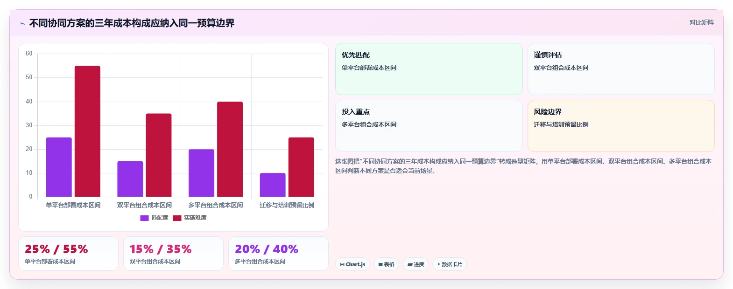This screenshot has width=733, height=289.
Task: Click the red bar for 双平台组合成本区间
Action: pyautogui.click(x=159, y=155)
